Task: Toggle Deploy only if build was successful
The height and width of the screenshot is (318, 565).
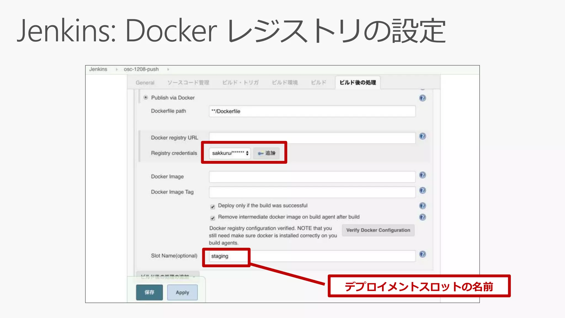Action: click(x=212, y=207)
